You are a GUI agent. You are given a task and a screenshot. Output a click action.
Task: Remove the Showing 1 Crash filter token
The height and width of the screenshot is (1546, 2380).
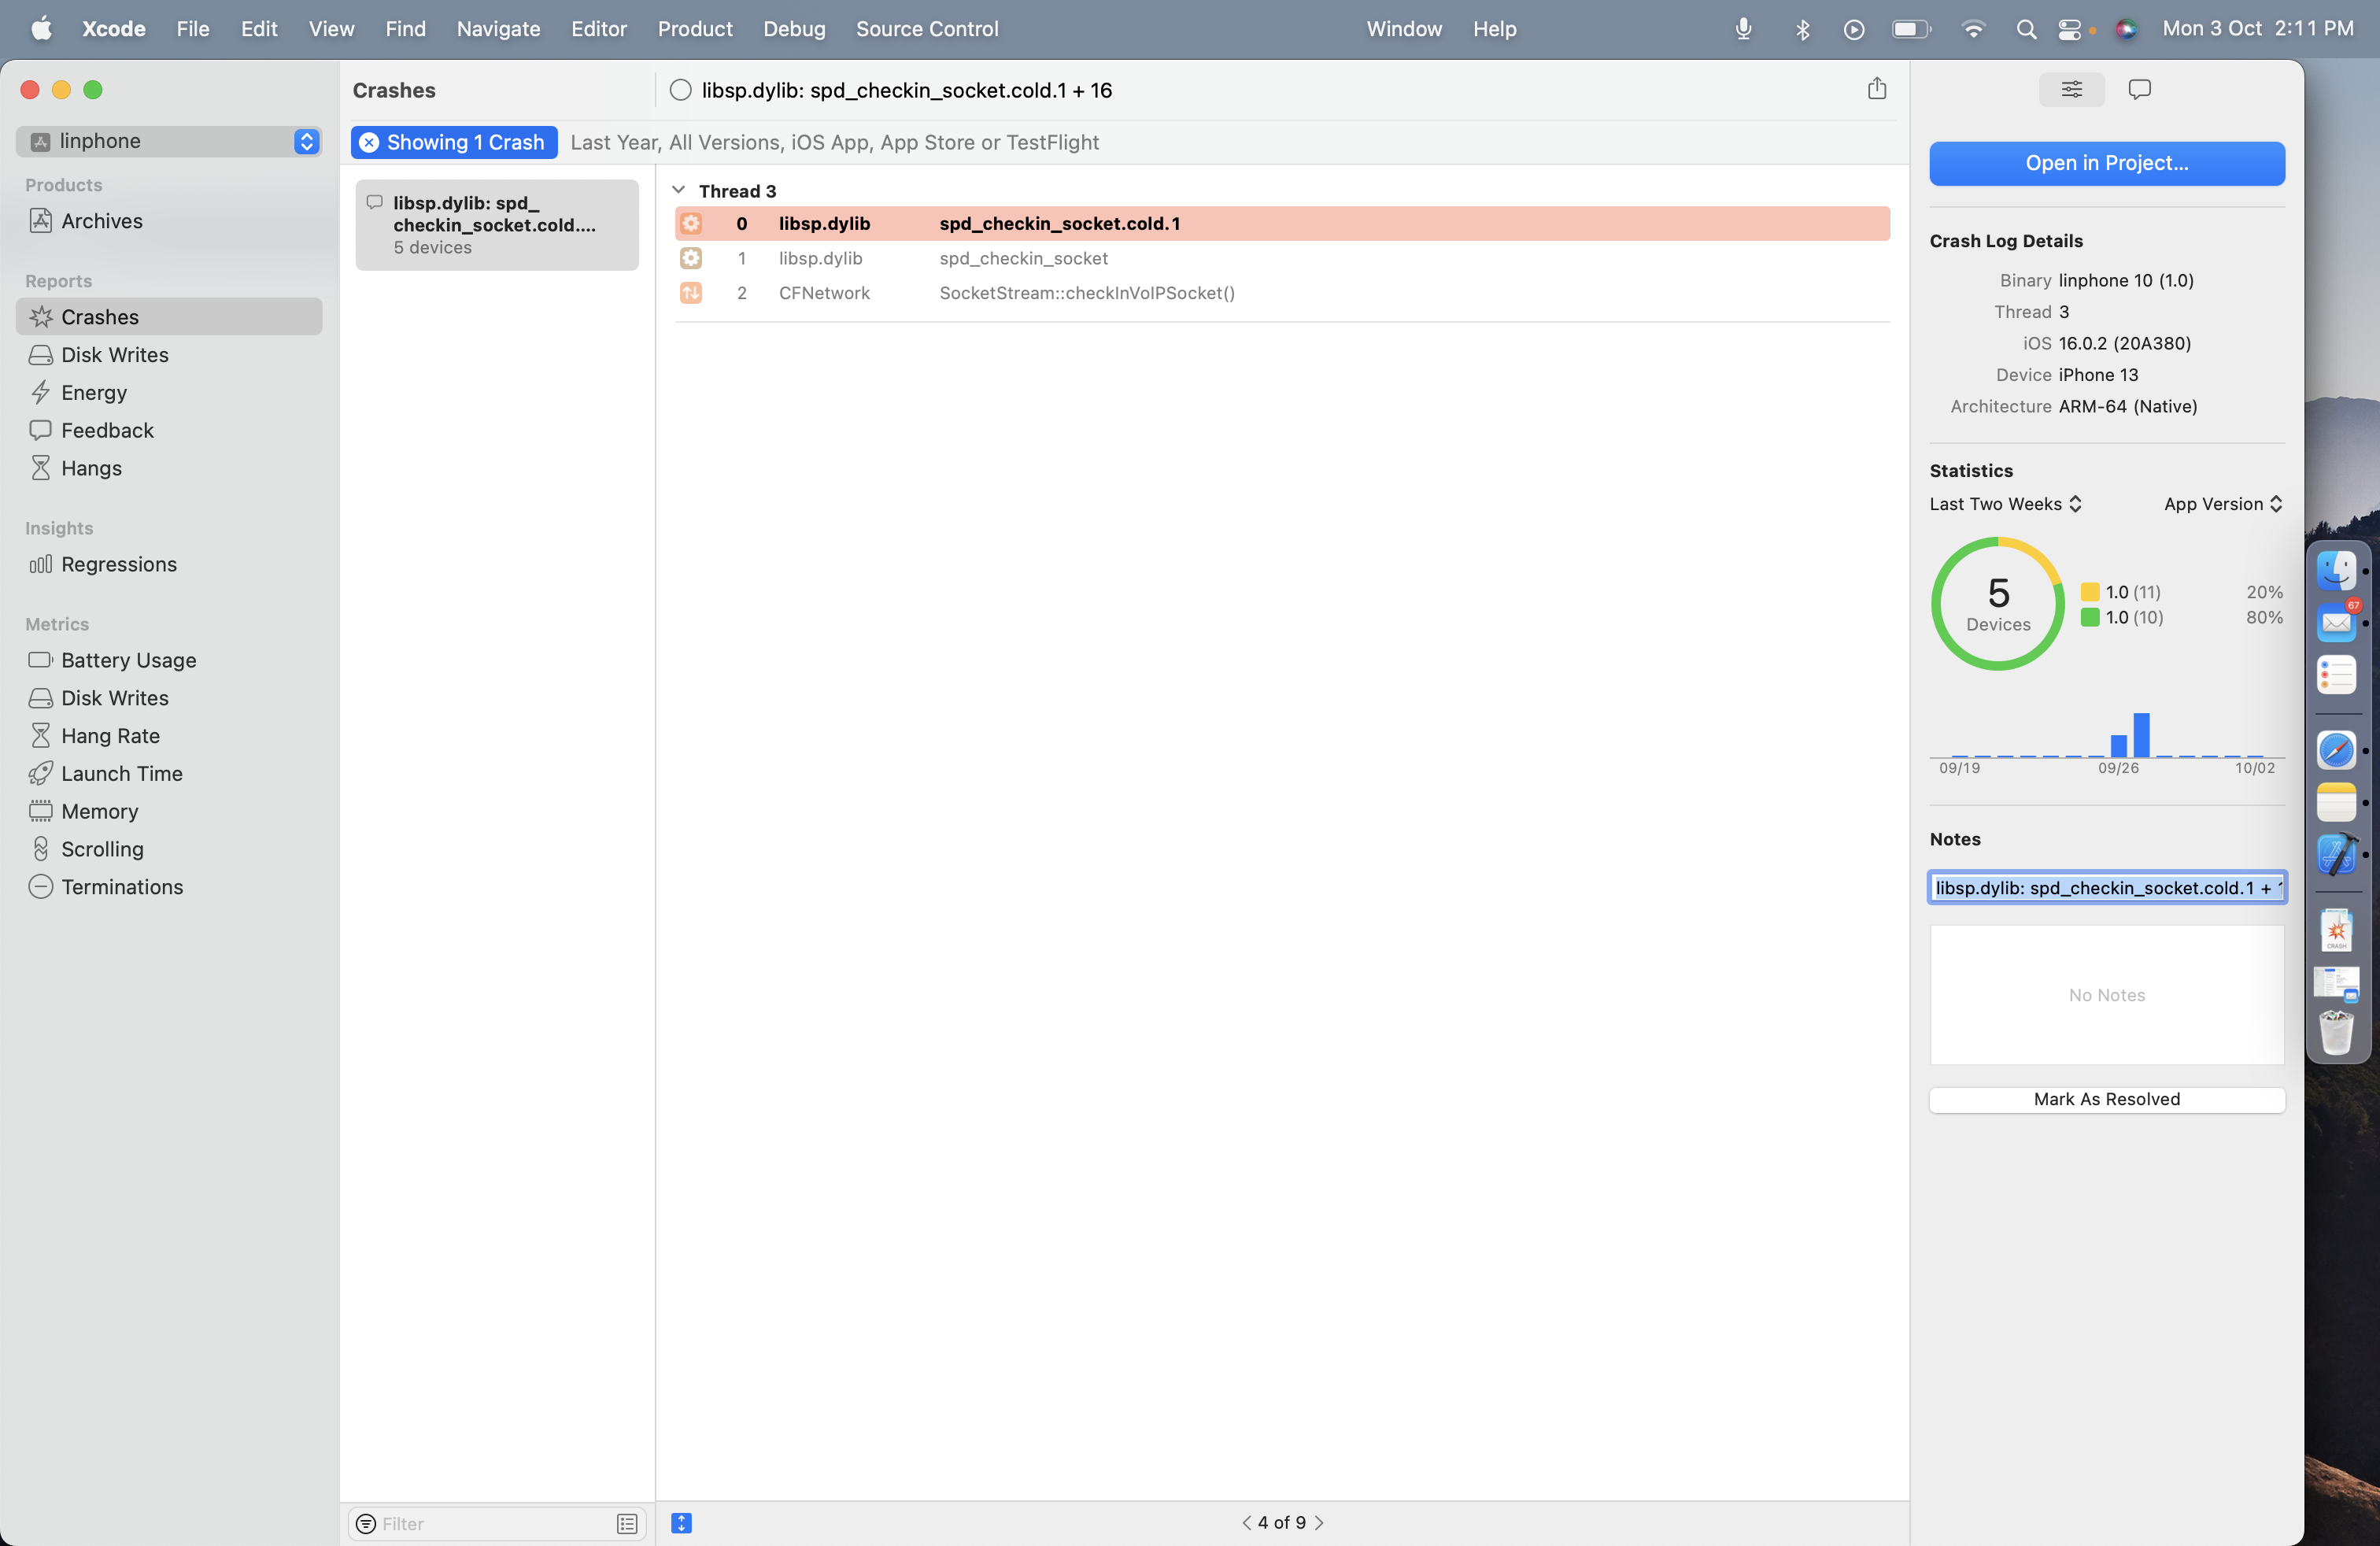click(x=369, y=142)
